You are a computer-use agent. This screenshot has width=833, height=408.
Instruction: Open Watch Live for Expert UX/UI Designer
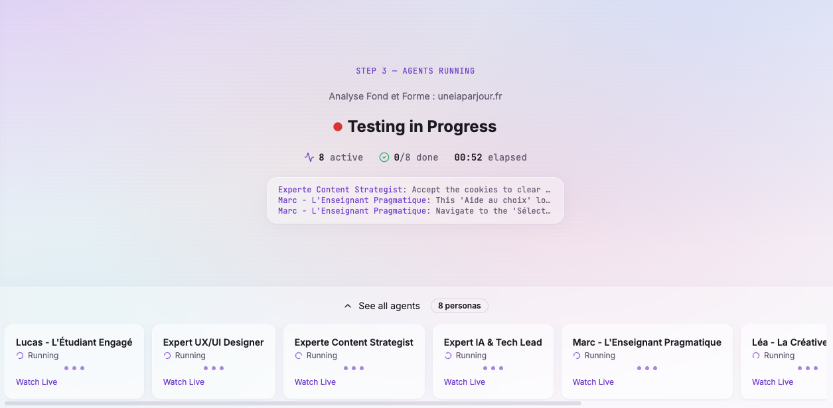184,381
